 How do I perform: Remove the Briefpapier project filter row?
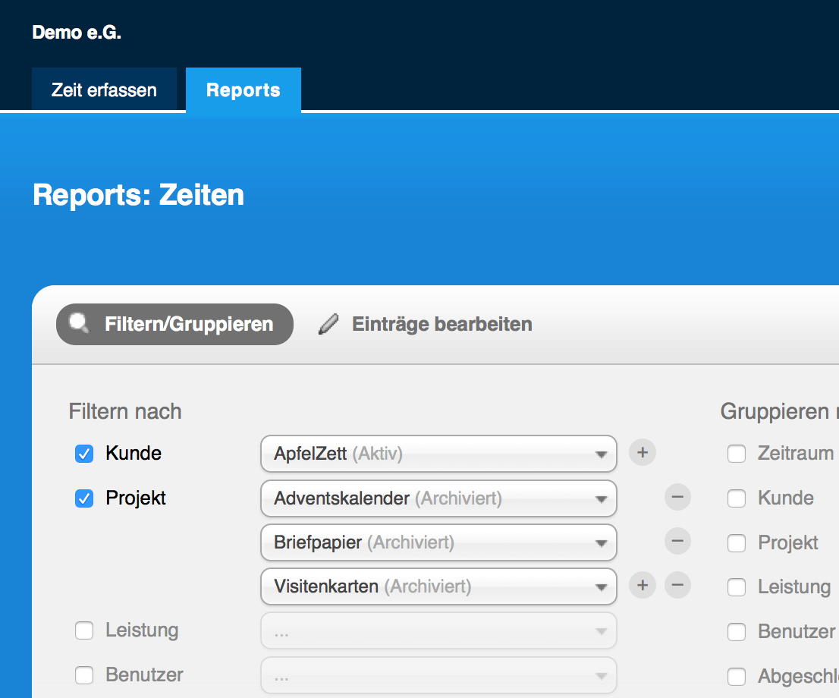[677, 541]
